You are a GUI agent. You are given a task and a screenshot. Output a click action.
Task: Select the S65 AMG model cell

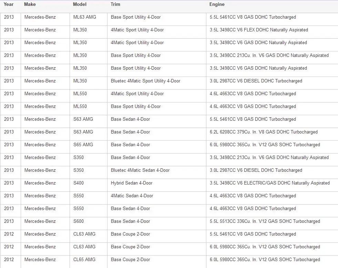coord(89,147)
